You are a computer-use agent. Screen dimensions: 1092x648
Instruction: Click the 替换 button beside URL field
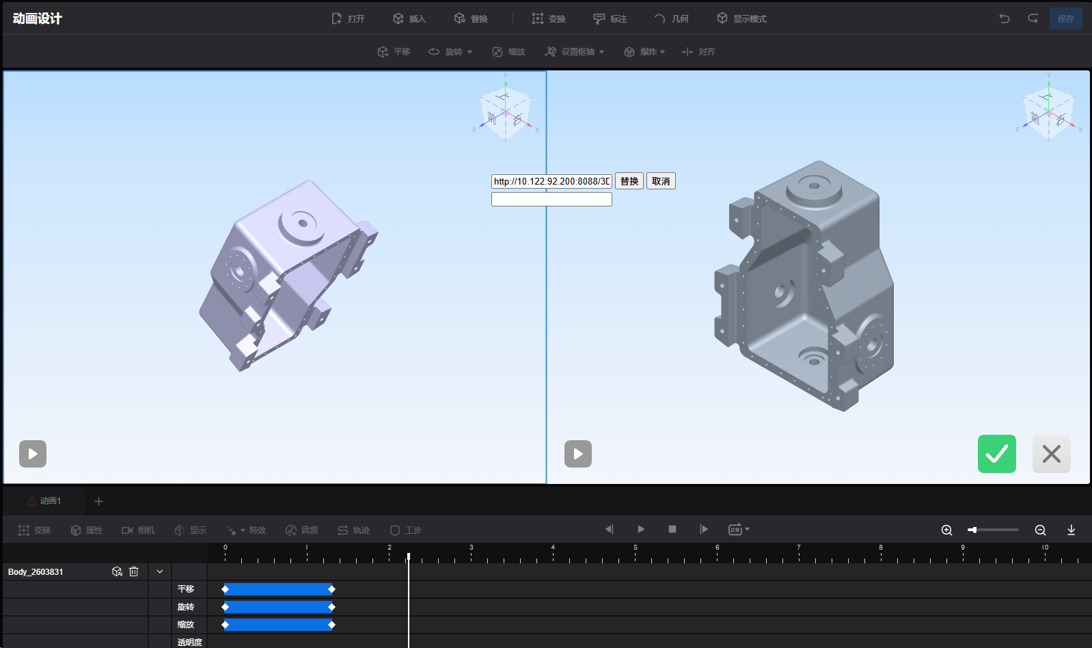[629, 181]
